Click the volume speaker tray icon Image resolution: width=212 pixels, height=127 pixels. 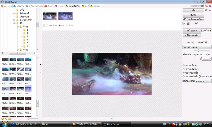201,124
